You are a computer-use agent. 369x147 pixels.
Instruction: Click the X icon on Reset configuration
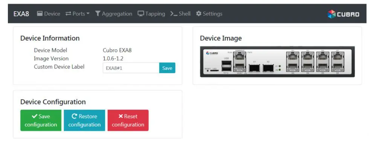coord(121,116)
